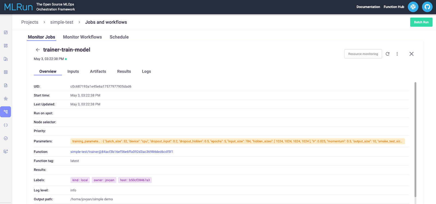The height and width of the screenshot is (204, 436).
Task: Open the Logs tab
Action: click(146, 72)
